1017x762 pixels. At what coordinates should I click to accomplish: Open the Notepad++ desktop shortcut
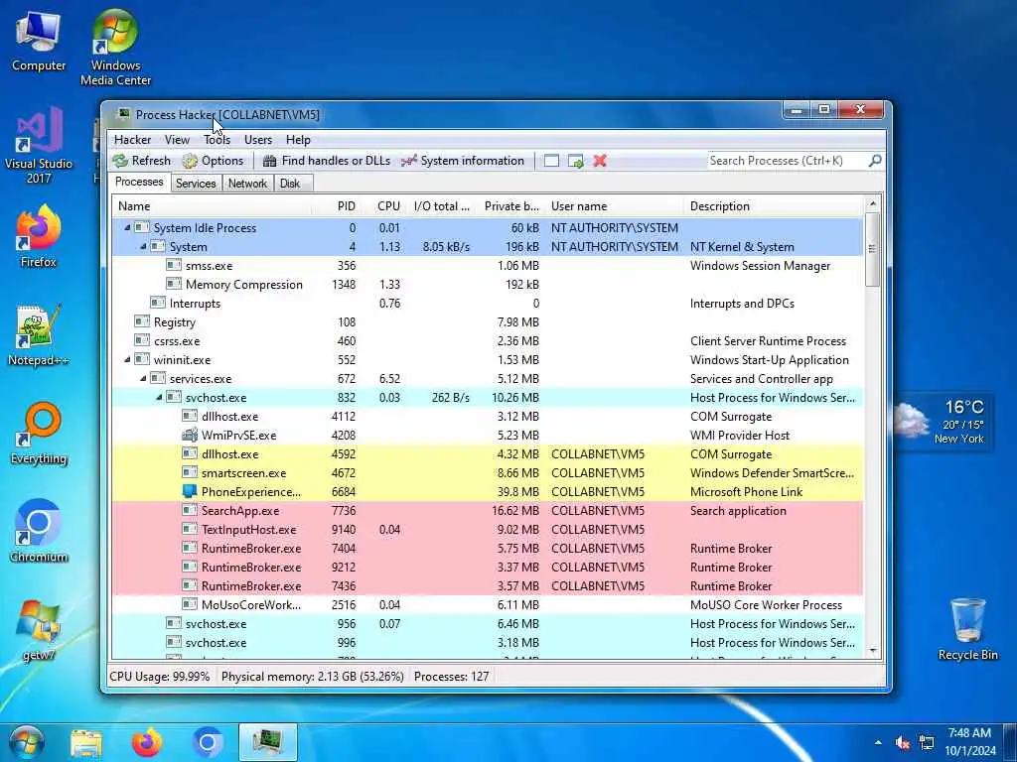39,335
